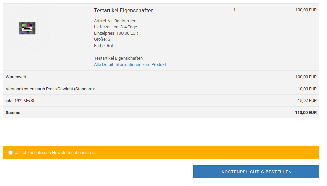Enable the newsletter subscription checkbox
Screen dimensions: 327x186
[11, 153]
